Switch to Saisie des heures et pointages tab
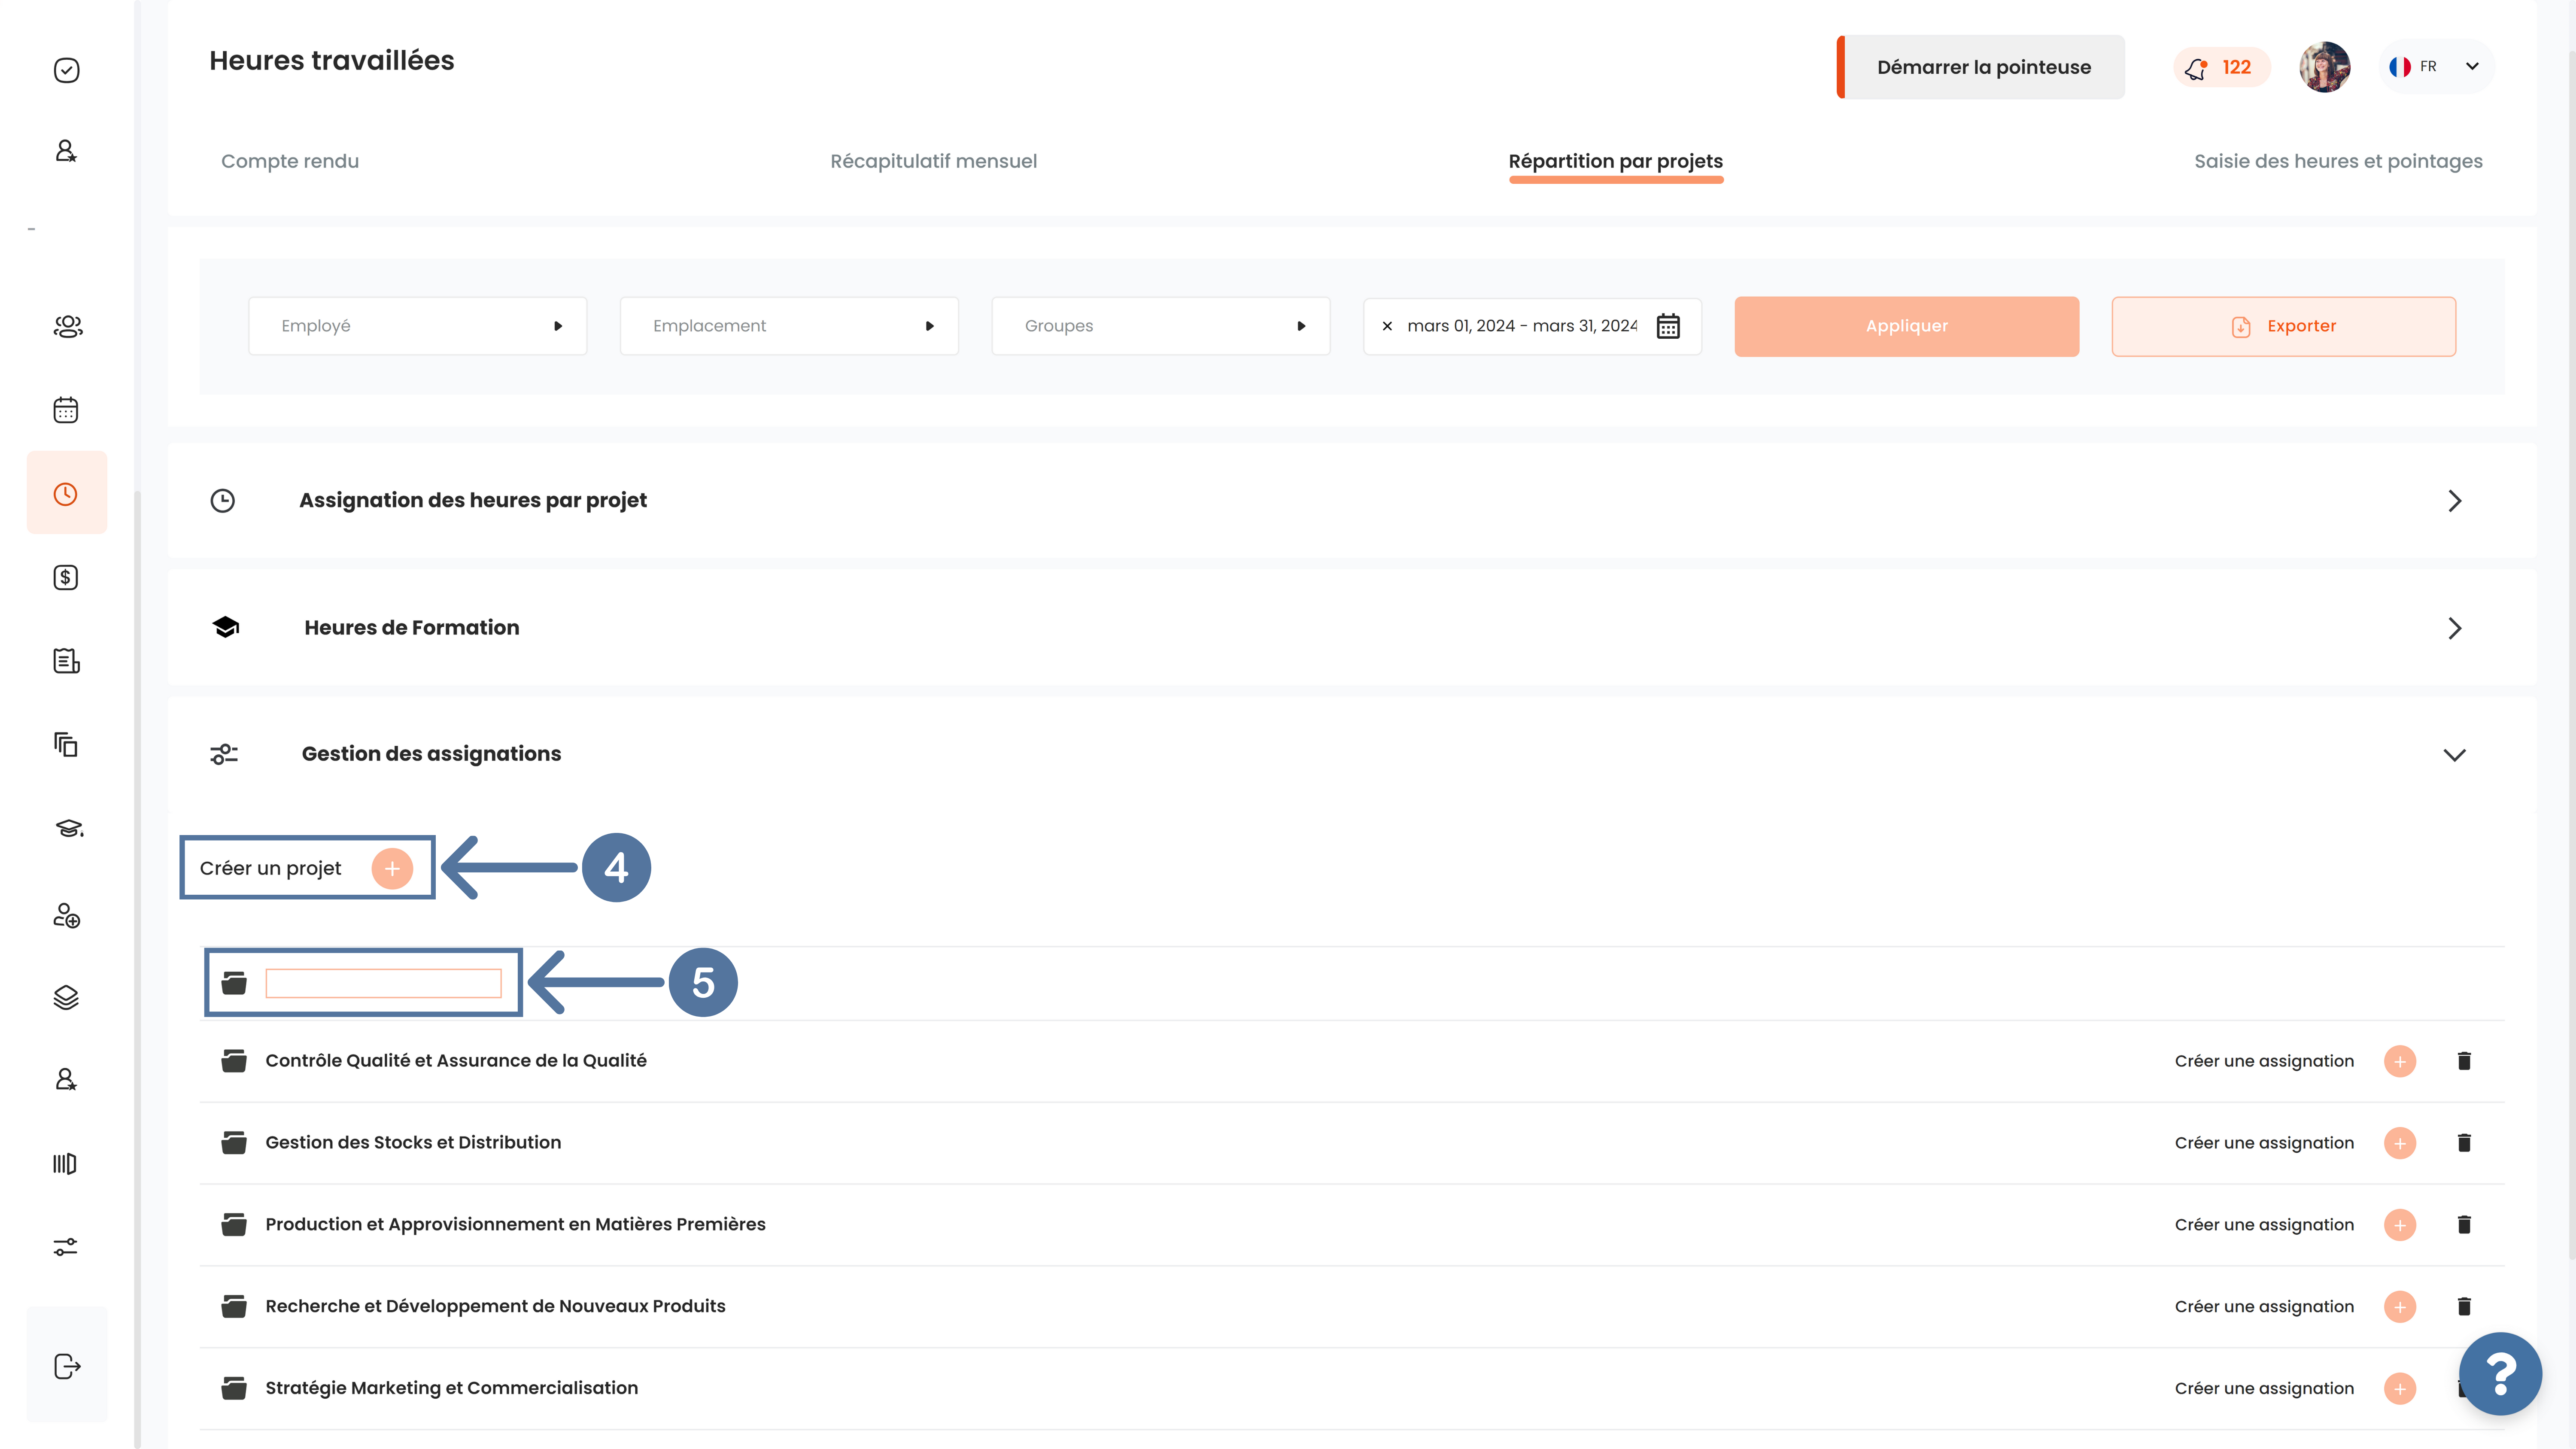Viewport: 2576px width, 1449px height. tap(2338, 161)
